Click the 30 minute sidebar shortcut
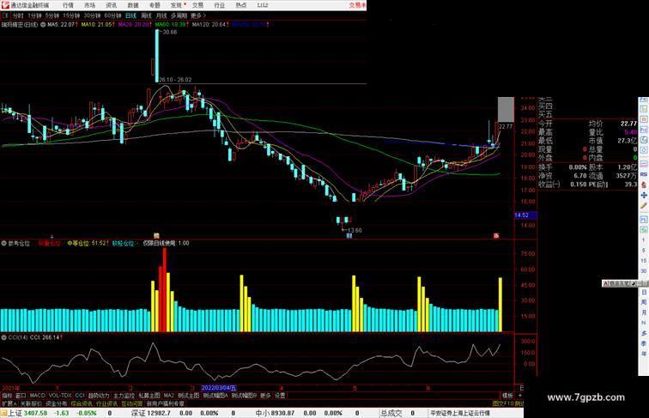 tap(644, 271)
